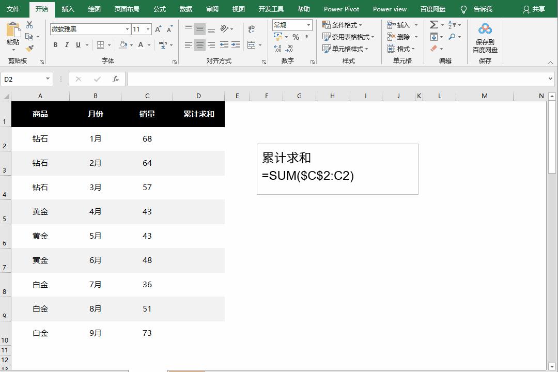Apply the cell borders icon
Image resolution: width=558 pixels, height=372 pixels.
(100, 45)
